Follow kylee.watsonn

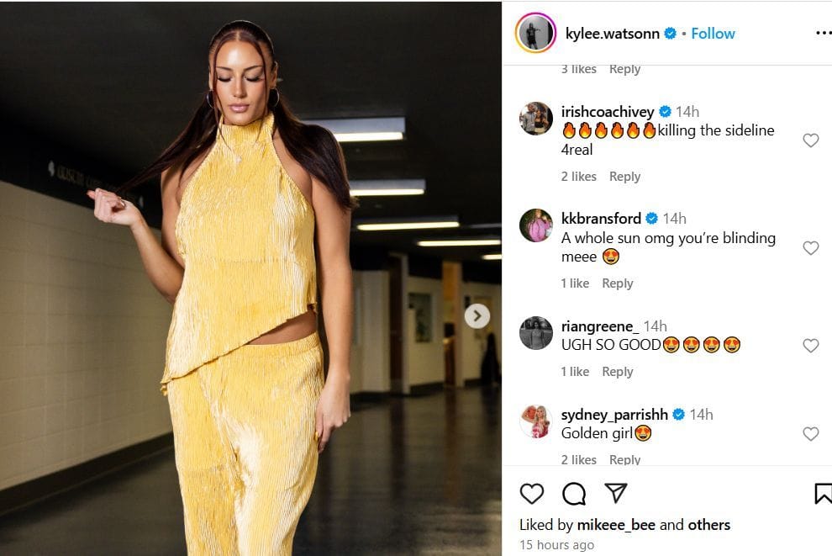[x=713, y=34]
